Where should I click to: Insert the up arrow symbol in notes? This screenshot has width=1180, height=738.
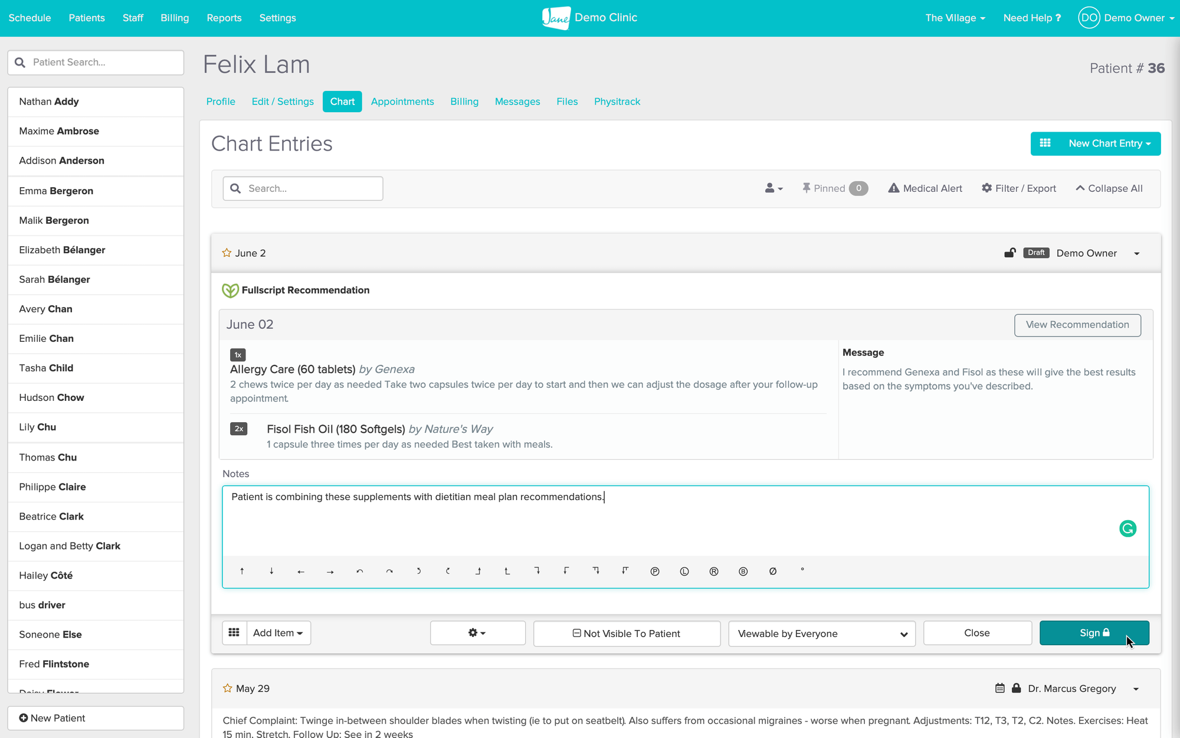242,571
